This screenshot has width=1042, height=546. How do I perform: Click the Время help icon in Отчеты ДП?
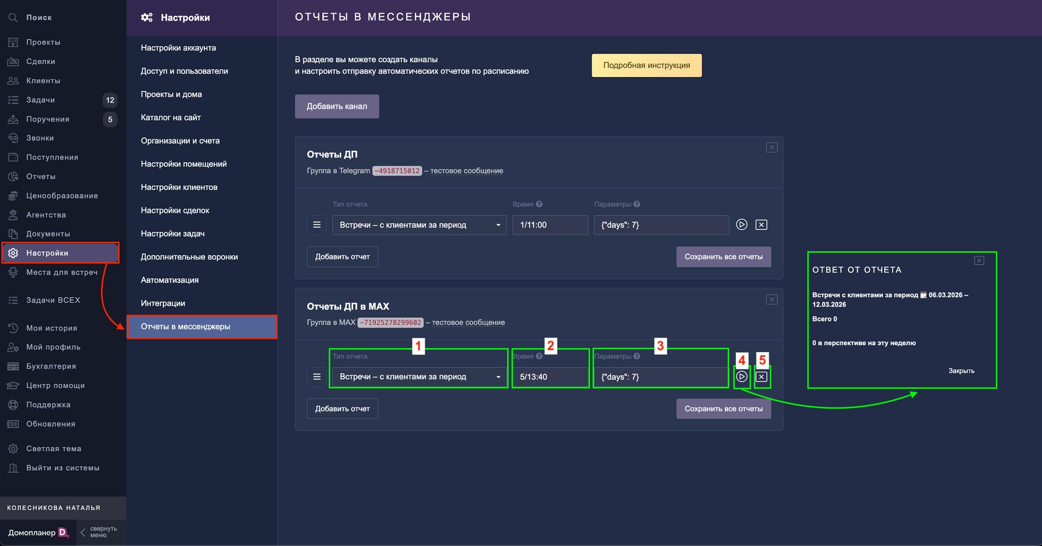pyautogui.click(x=539, y=204)
